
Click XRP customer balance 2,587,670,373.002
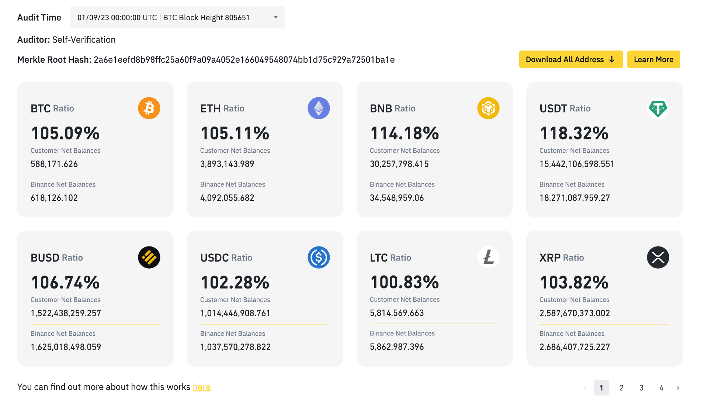575,313
